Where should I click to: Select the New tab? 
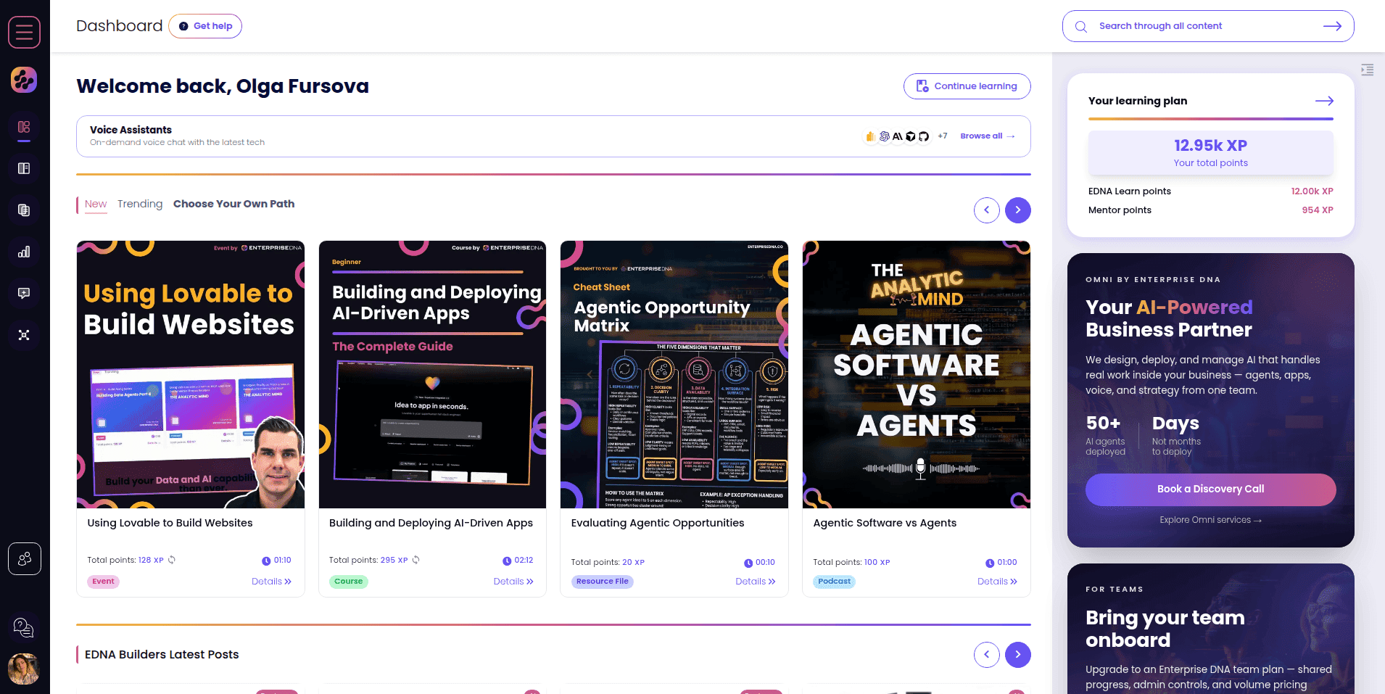[96, 205]
